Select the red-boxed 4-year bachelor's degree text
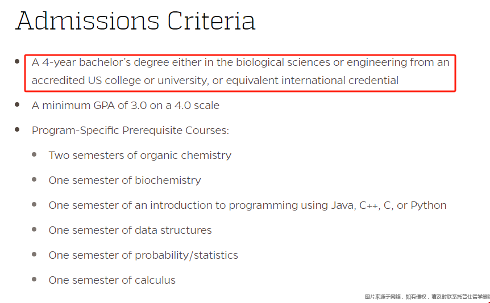This screenshot has height=303, width=490. click(x=240, y=71)
